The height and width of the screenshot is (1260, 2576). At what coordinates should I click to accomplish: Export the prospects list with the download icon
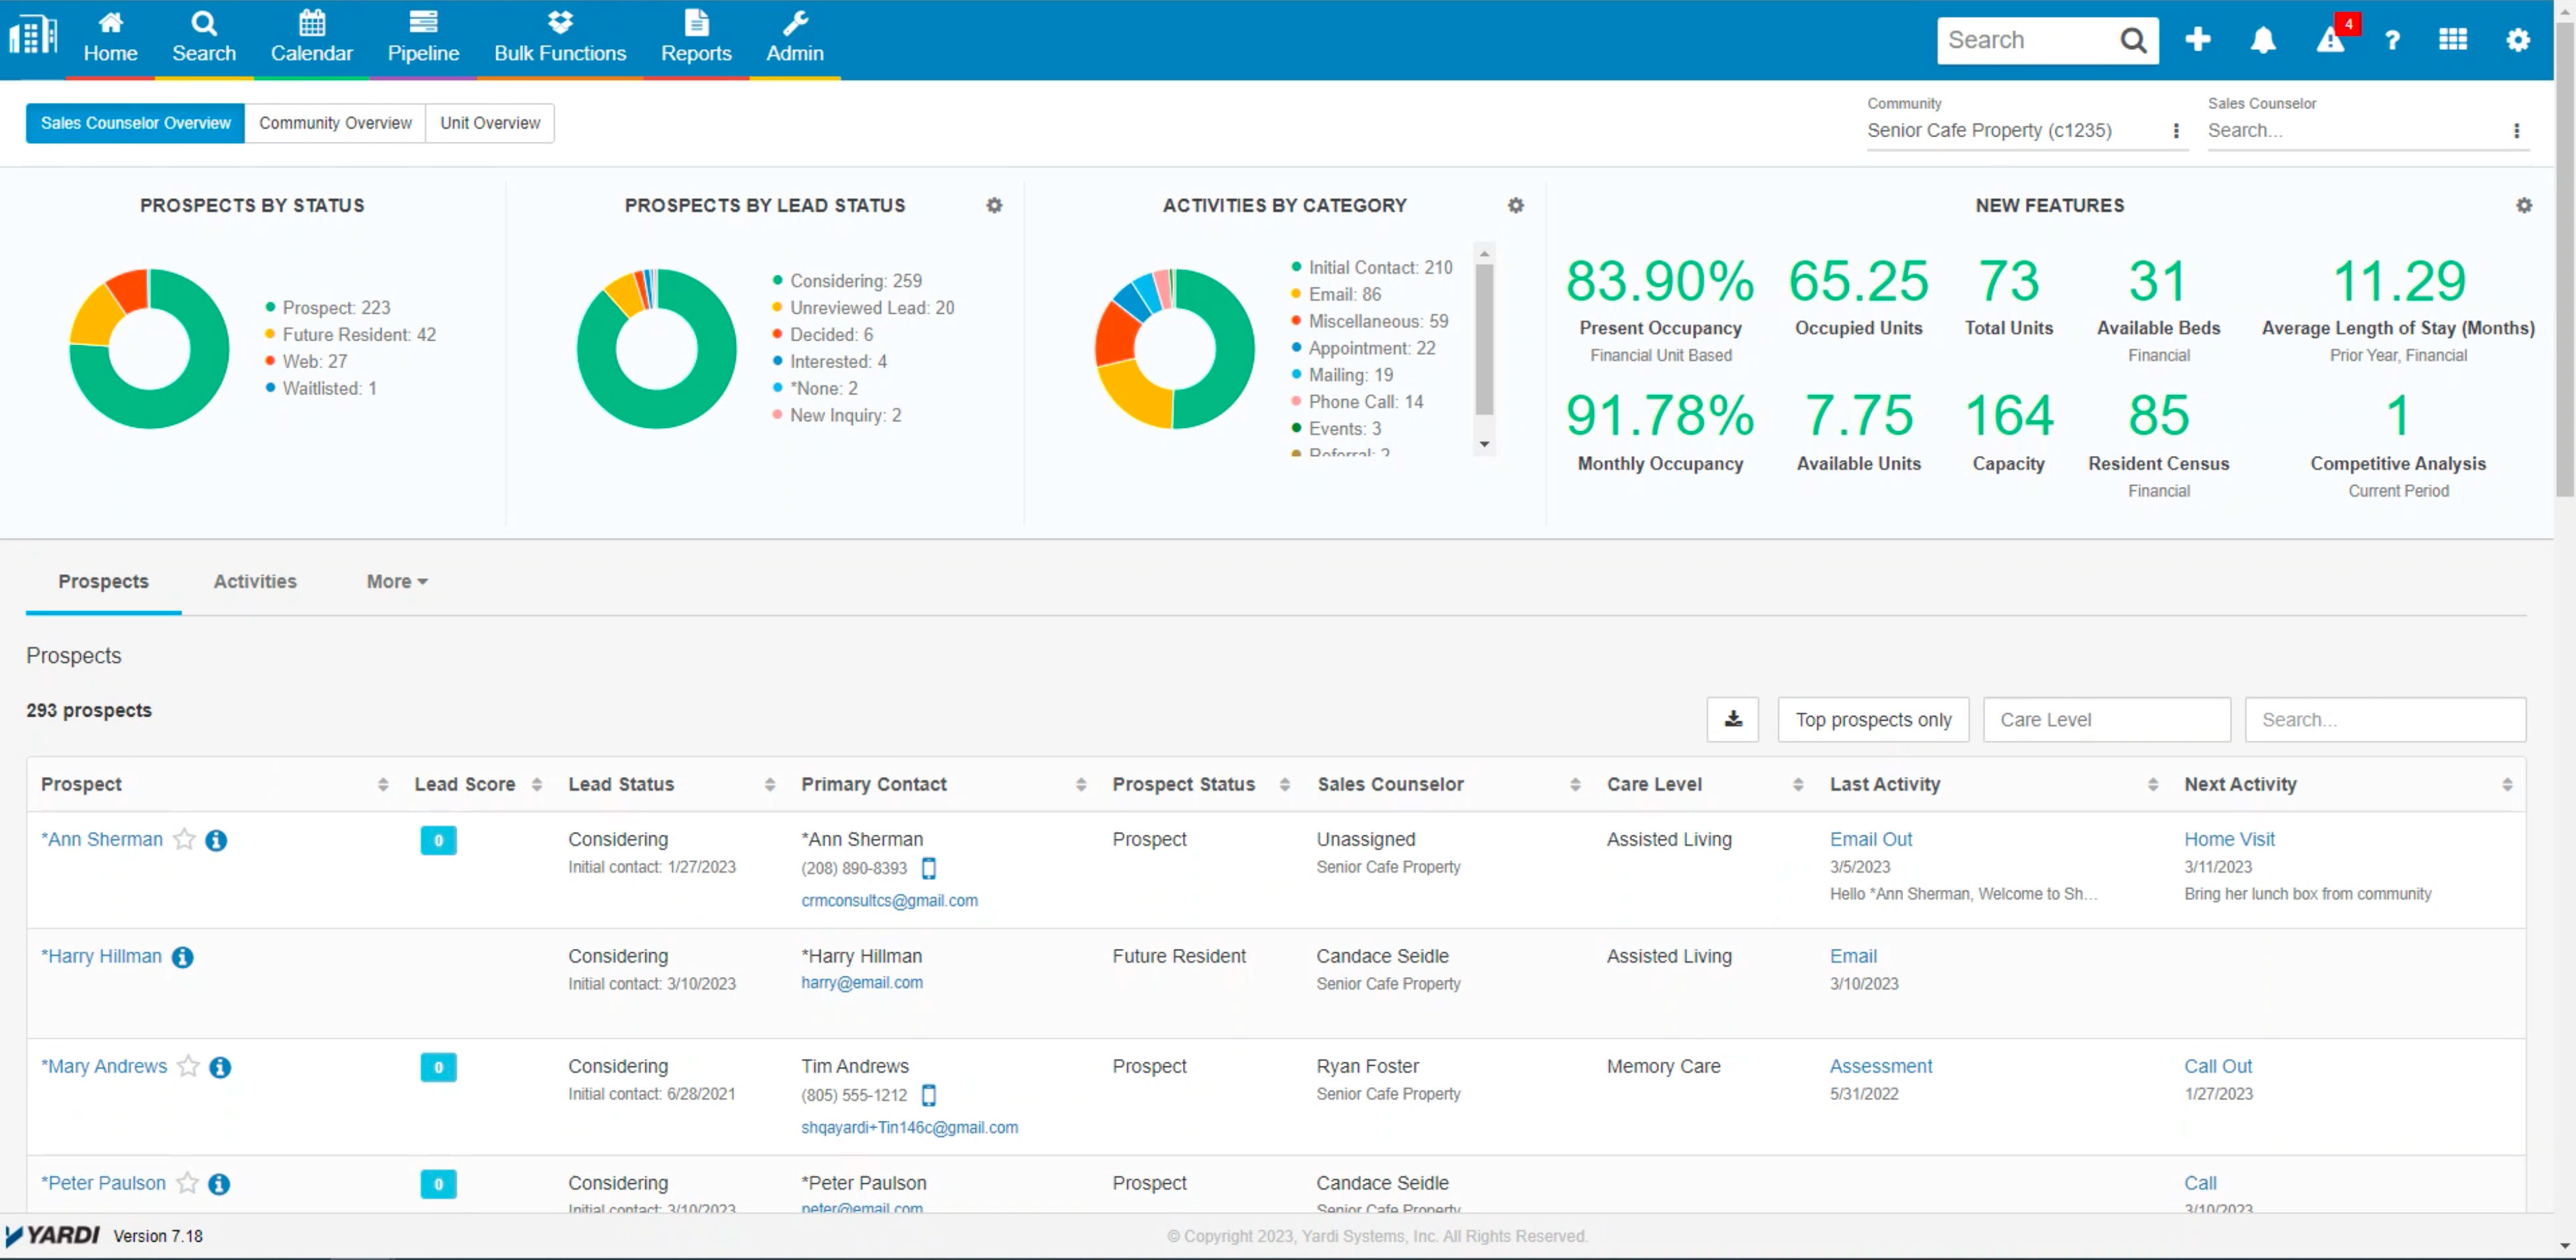coord(1732,719)
